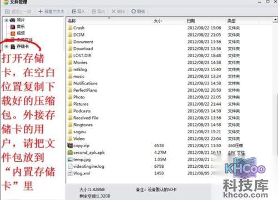Click the LOST.DIR folder icon
The width and height of the screenshot is (278, 200).
point(70,56)
